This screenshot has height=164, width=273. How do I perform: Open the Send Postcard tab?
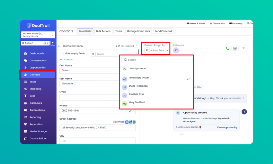[x=163, y=31]
